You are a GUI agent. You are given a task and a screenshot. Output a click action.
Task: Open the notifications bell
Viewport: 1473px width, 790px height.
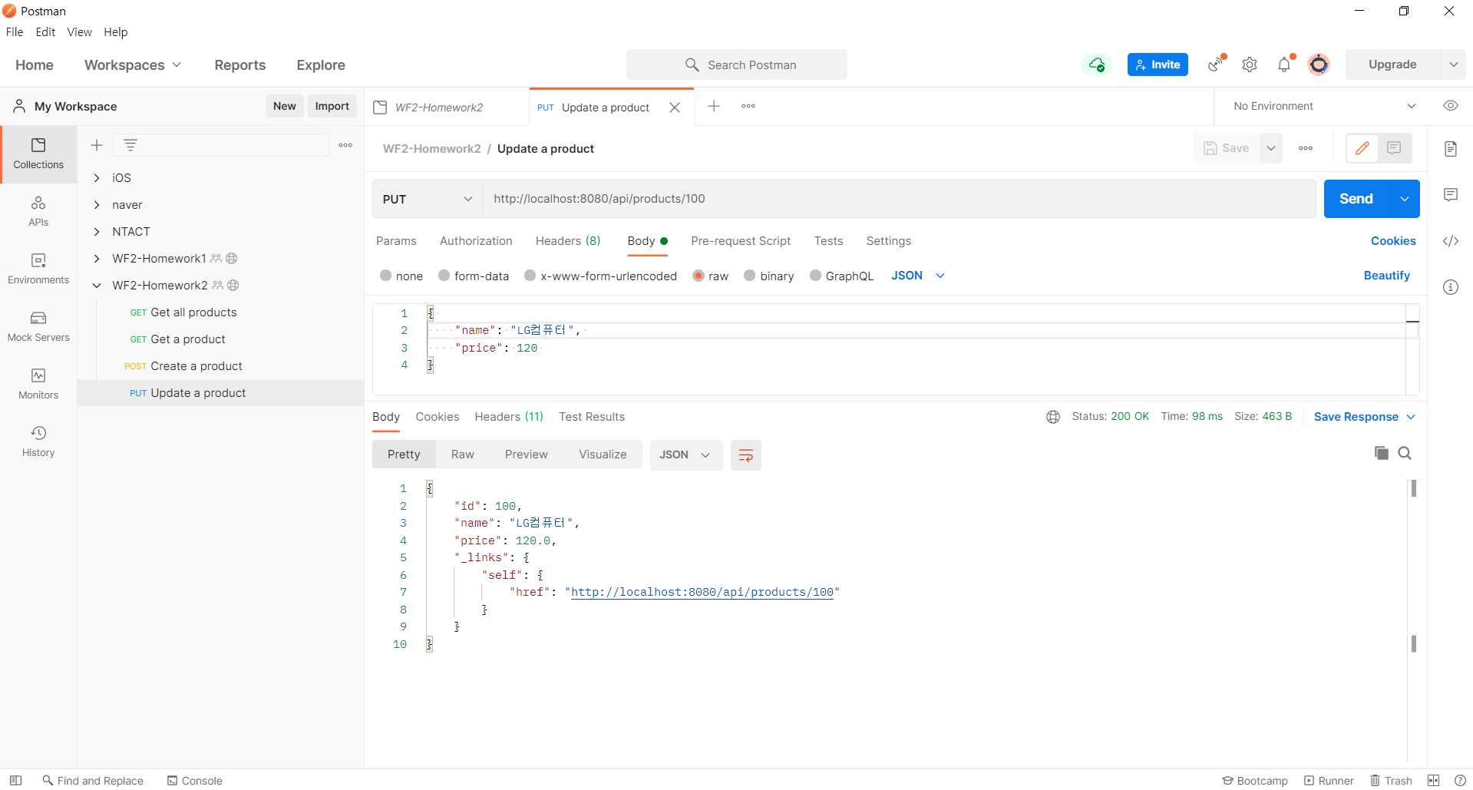tap(1284, 64)
